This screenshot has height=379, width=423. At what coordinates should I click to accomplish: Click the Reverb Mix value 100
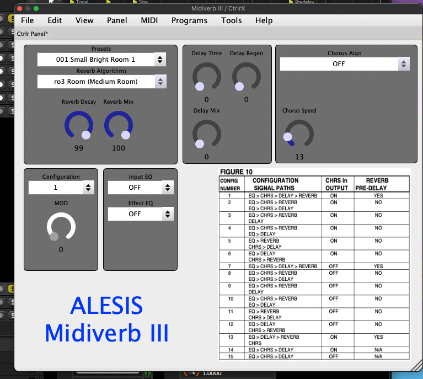pyautogui.click(x=119, y=148)
